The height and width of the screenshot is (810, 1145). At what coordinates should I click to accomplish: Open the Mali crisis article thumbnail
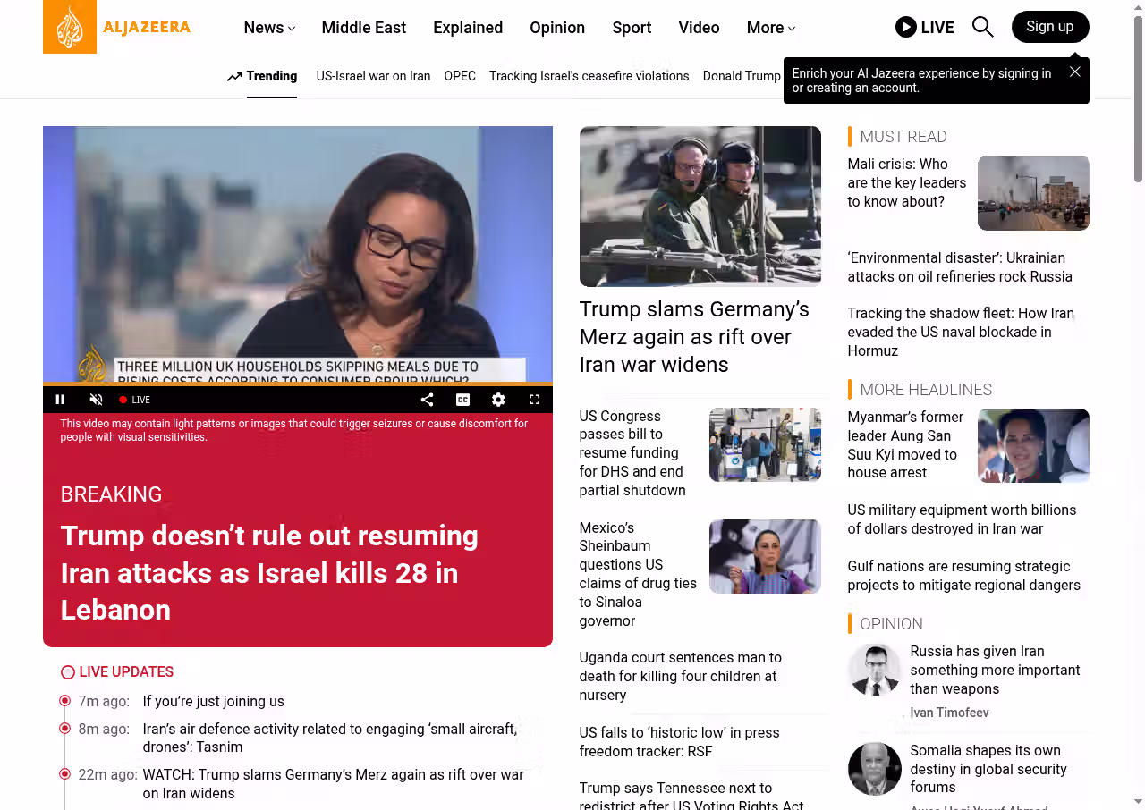pos(1032,193)
